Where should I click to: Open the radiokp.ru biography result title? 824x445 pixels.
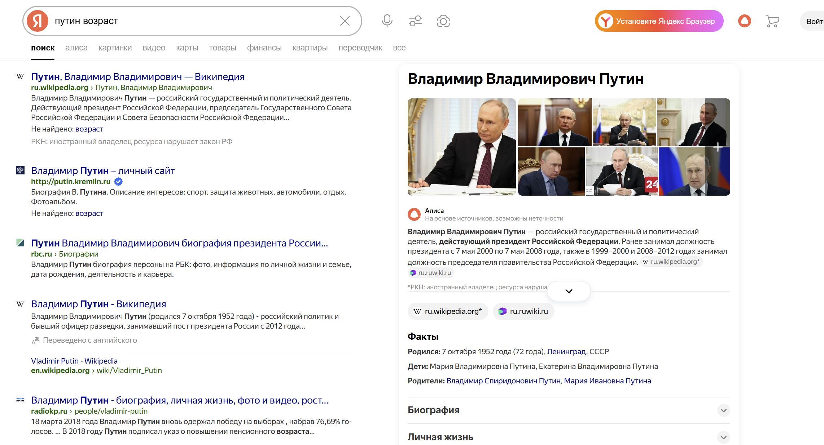pyautogui.click(x=180, y=400)
